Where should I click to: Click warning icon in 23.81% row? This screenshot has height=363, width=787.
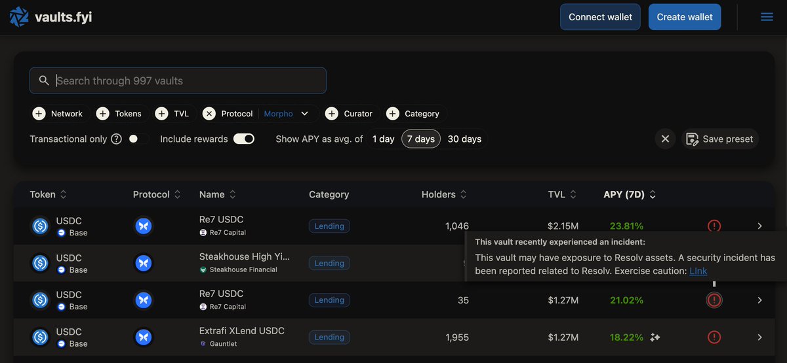(714, 226)
